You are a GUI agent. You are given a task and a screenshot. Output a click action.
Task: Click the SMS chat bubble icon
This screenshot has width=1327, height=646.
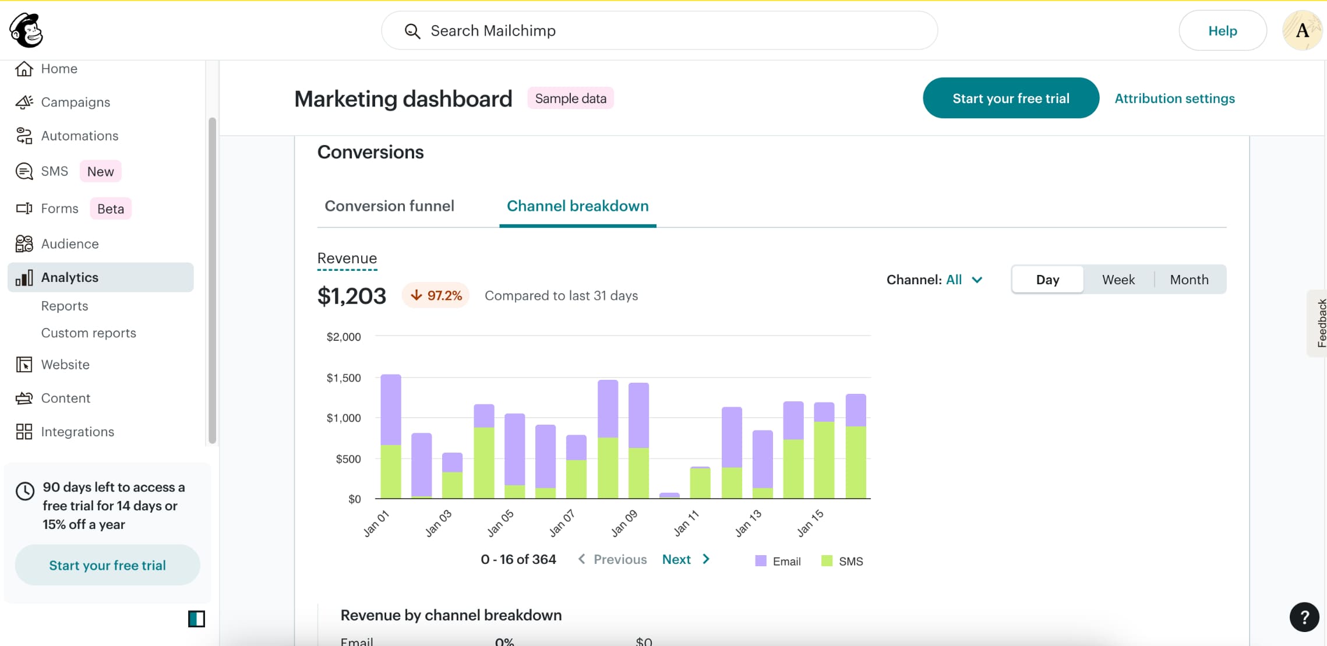pos(24,171)
